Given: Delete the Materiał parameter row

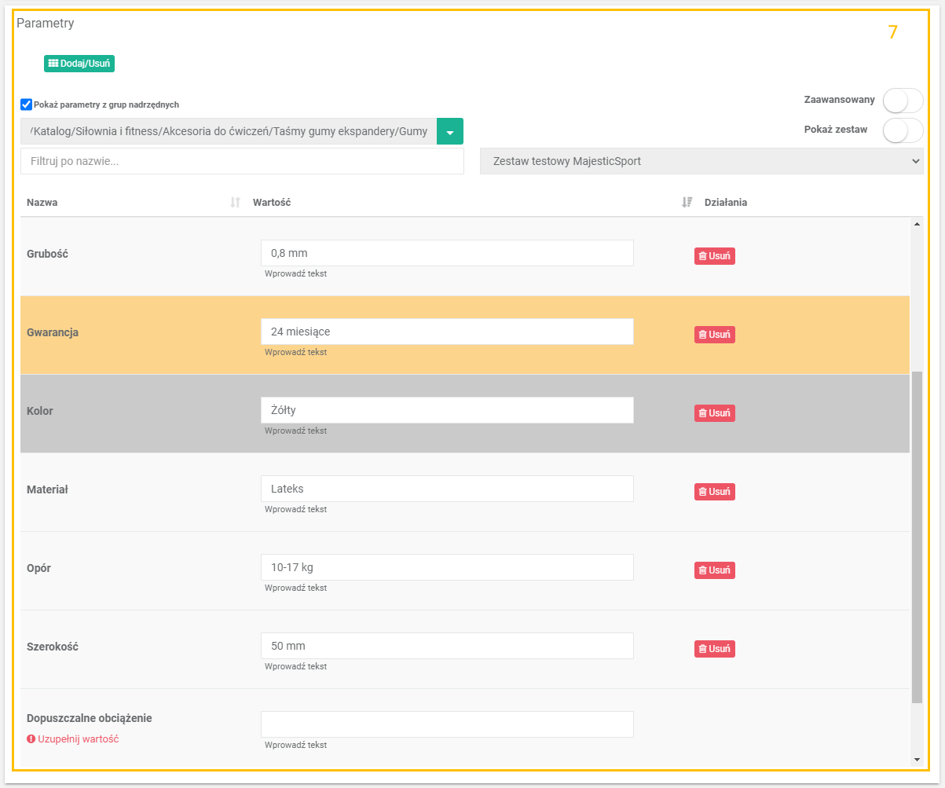Looking at the screenshot, I should (x=714, y=492).
